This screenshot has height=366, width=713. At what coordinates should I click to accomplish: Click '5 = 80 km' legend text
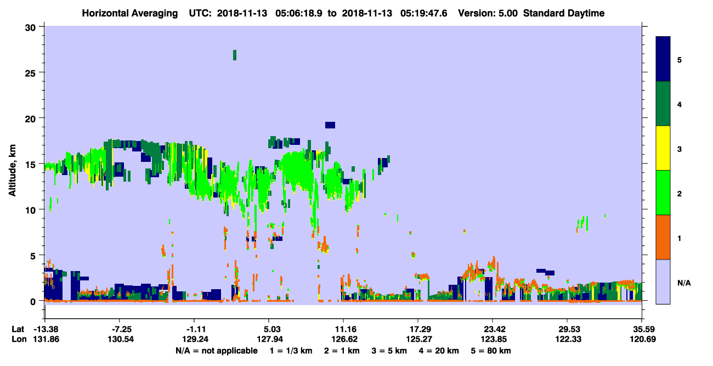490,350
